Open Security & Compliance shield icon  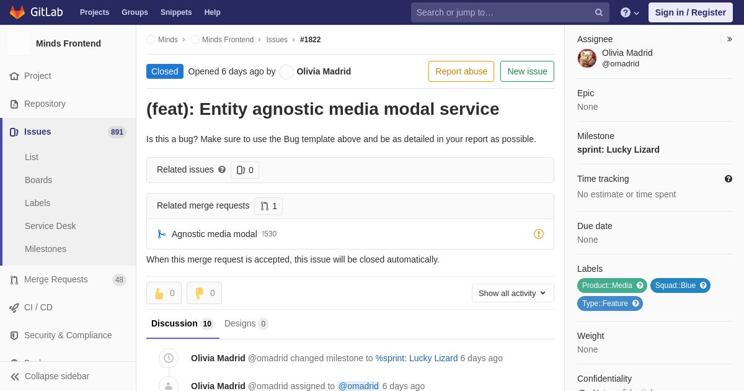click(x=14, y=335)
